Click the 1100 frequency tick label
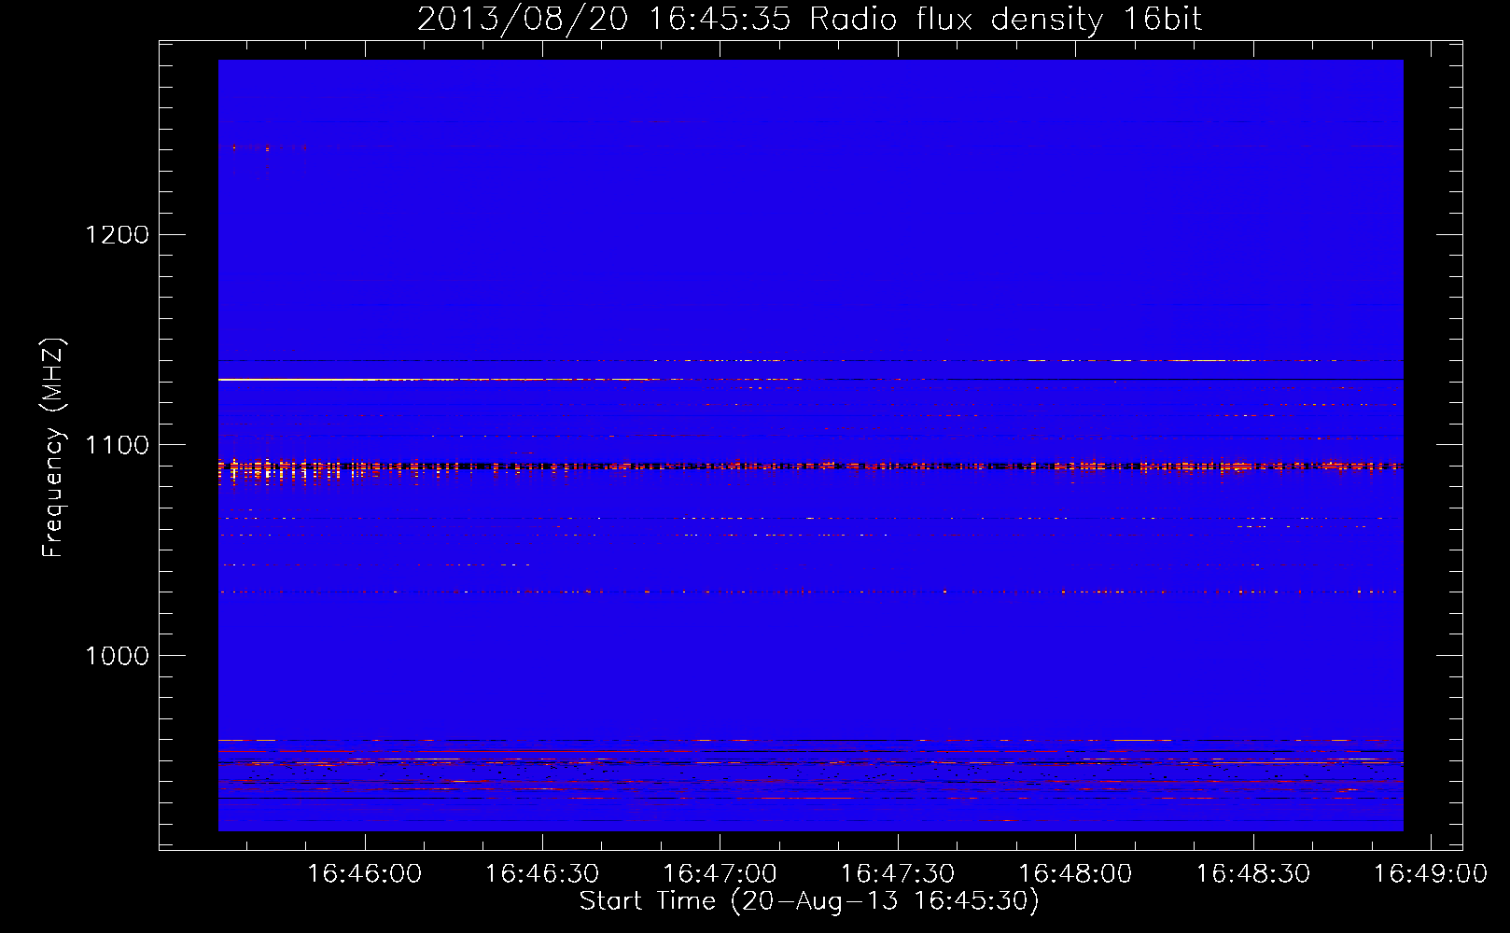Viewport: 1510px width, 933px height. tap(118, 445)
